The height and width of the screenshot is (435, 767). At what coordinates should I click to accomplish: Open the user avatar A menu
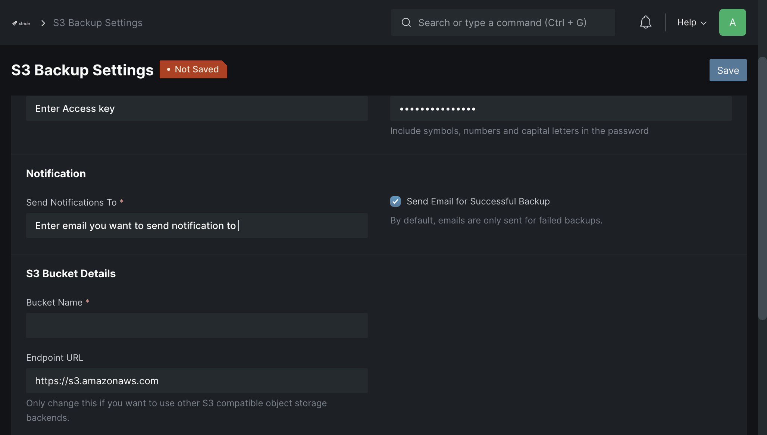point(732,22)
